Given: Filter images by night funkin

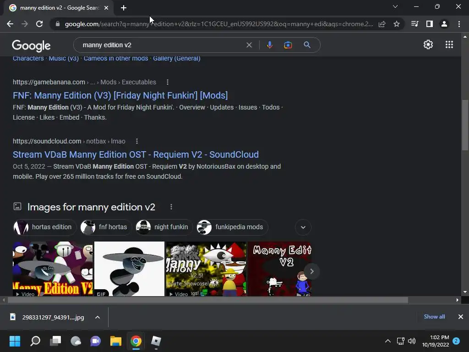Looking at the screenshot, I should point(164,227).
